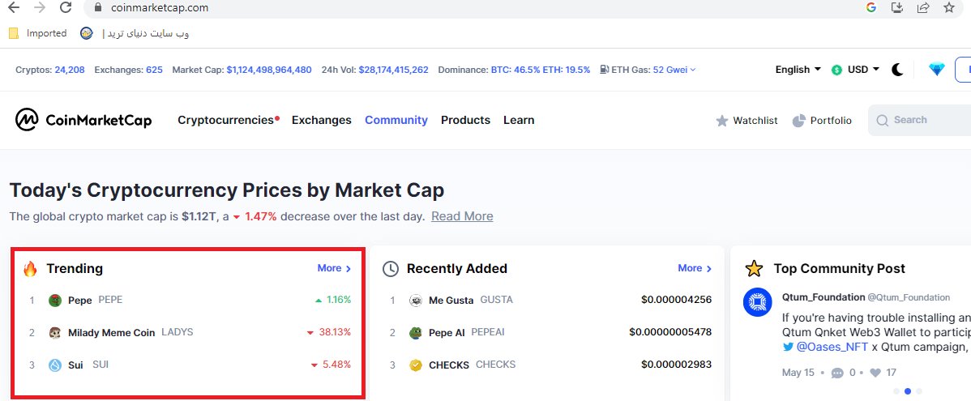
Task: Click the BTC 46.5% ETH 19.5% dominance link
Action: [541, 70]
